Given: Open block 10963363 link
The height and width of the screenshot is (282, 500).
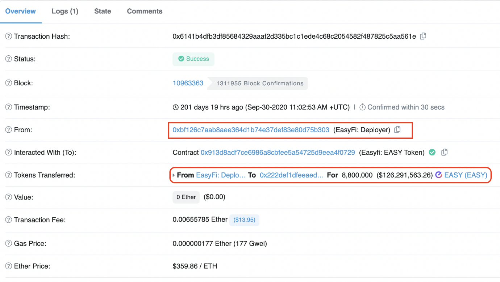Looking at the screenshot, I should pyautogui.click(x=188, y=83).
